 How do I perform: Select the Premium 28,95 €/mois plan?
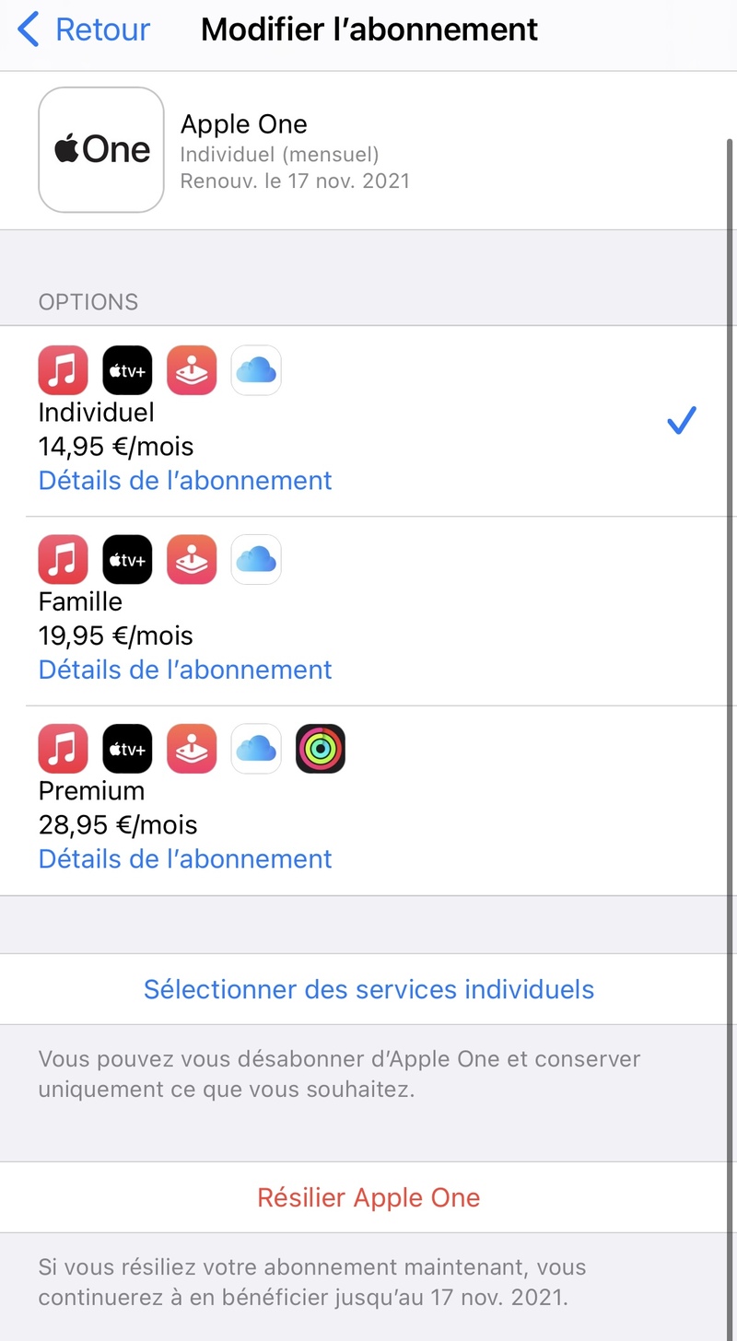[368, 800]
